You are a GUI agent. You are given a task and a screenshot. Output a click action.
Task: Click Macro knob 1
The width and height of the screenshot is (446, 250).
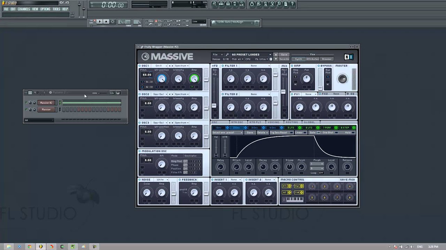click(x=312, y=186)
